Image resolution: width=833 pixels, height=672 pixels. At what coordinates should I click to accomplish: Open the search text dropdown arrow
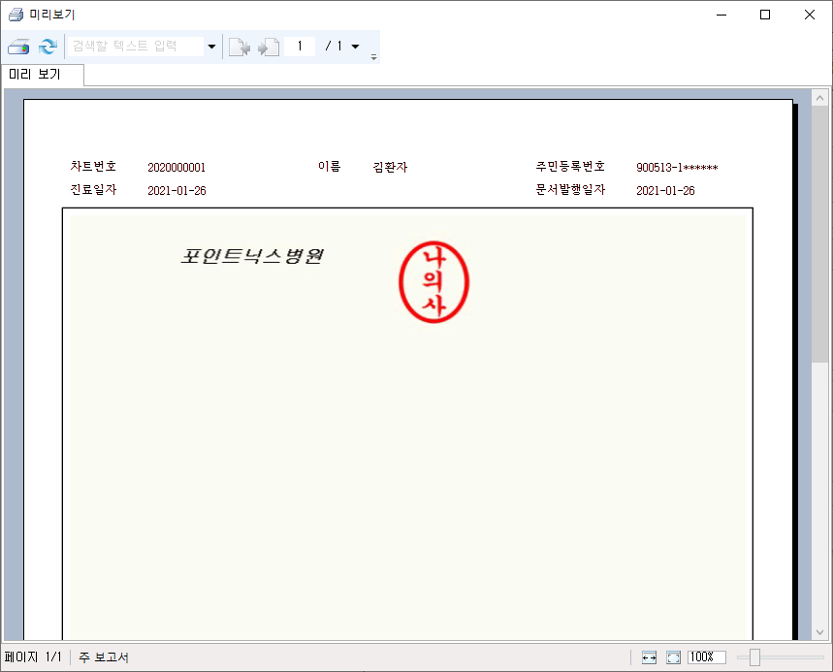click(x=211, y=47)
